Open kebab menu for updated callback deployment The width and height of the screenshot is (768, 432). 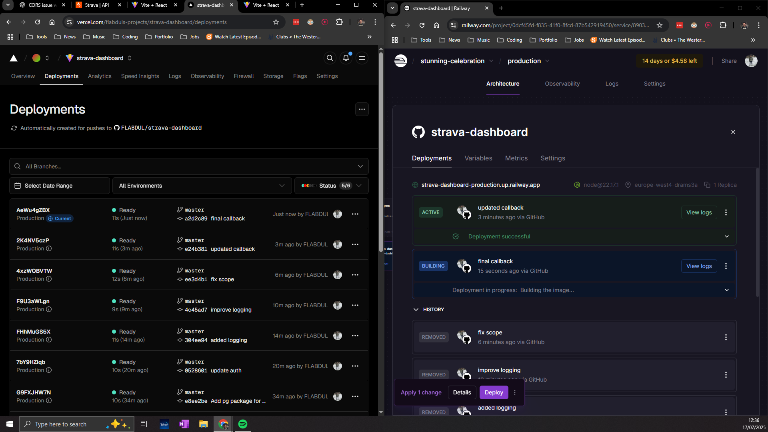[726, 212]
